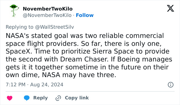Open the info icon beside the timestamp
Screen dimensions: 180x105
point(170,85)
